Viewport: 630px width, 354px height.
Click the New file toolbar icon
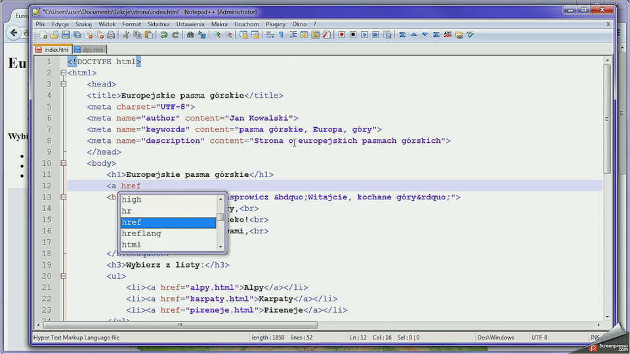point(43,35)
